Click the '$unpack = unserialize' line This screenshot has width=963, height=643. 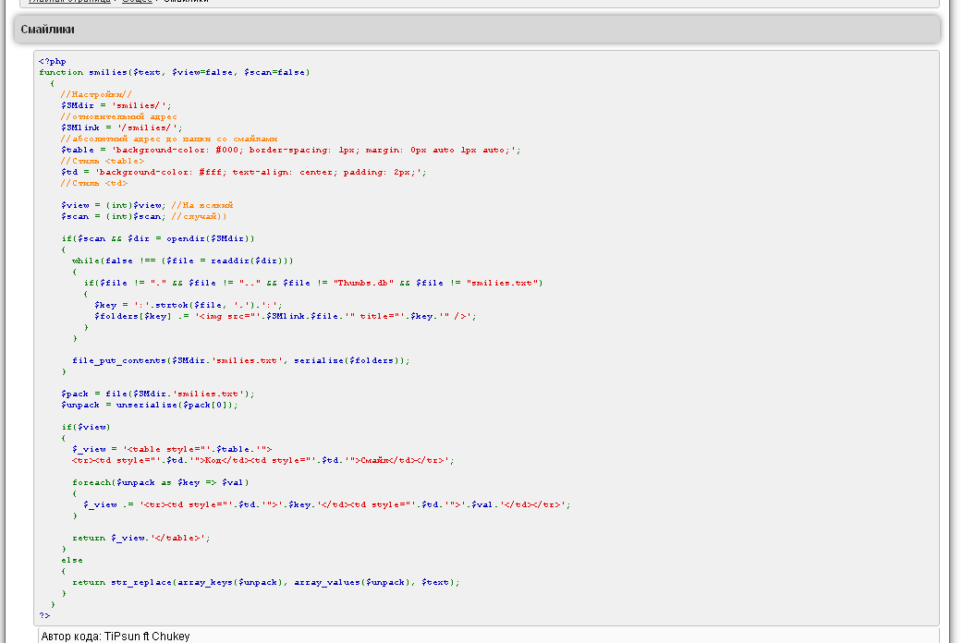click(149, 405)
